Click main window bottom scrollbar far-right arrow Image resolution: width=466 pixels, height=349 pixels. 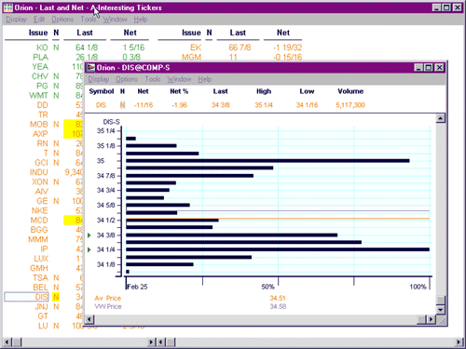tap(459, 342)
